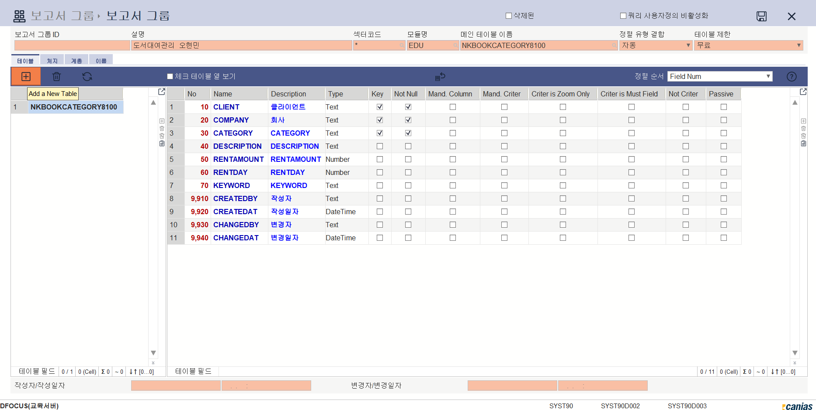Click clipboard report icon beside left table list
Viewport: 816px width, 410px height.
click(162, 143)
